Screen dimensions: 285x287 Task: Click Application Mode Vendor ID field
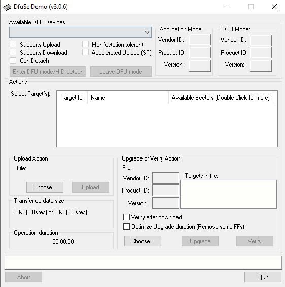(200, 39)
